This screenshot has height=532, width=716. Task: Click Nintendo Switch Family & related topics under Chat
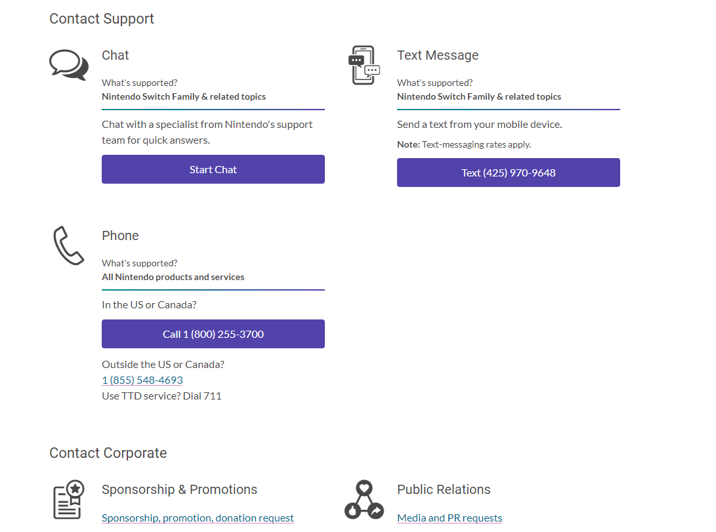pos(184,96)
